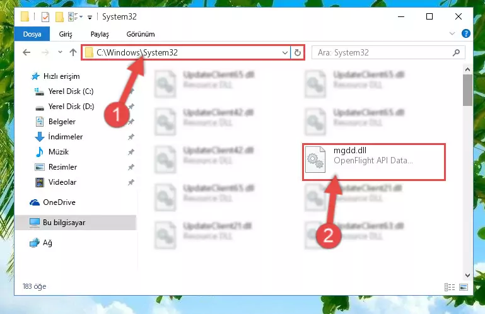The image size is (485, 314).
Task: Open the recent locations dropdown
Action: pyautogui.click(x=60, y=52)
